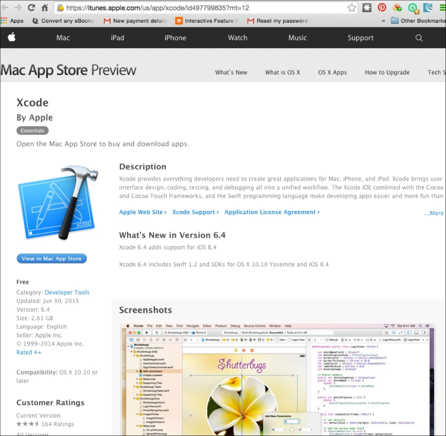This screenshot has height=436, width=446.
Task: Click the teal wave extension icon
Action: pyautogui.click(x=428, y=8)
